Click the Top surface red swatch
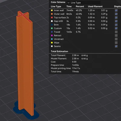 pos(52,18)
